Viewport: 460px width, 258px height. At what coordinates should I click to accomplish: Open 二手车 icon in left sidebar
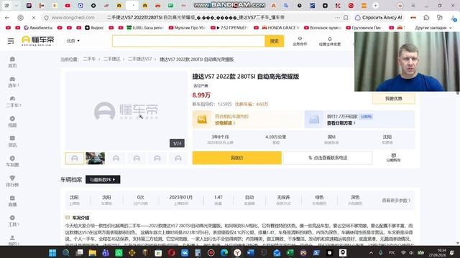coord(13,102)
